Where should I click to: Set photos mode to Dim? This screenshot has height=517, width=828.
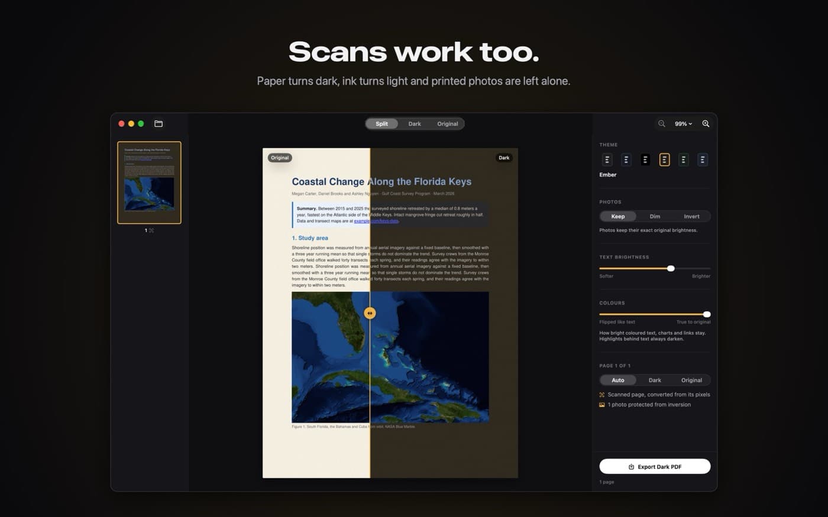[655, 216]
